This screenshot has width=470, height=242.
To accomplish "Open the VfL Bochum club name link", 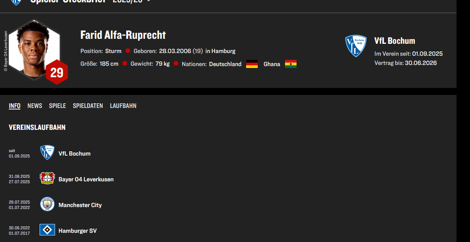I will pyautogui.click(x=395, y=41).
